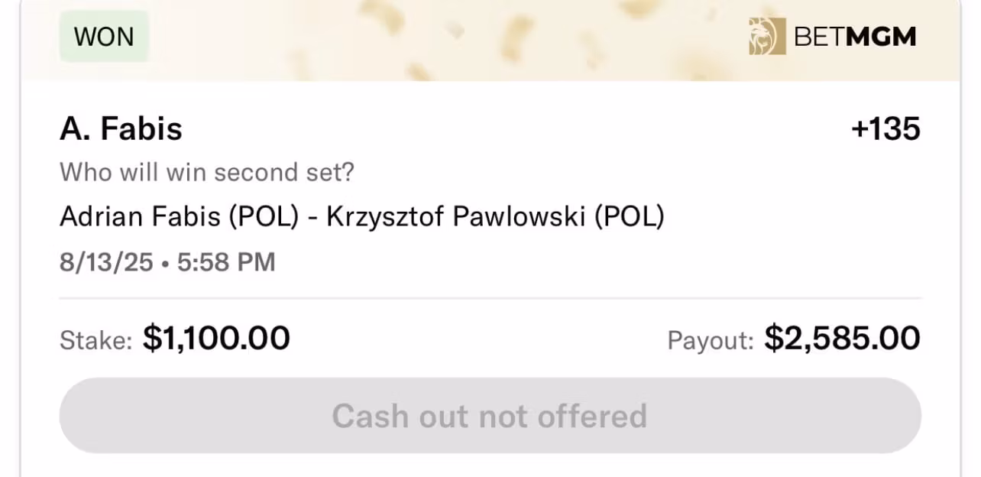
Task: Click the dot separator between date and time
Action: (164, 263)
